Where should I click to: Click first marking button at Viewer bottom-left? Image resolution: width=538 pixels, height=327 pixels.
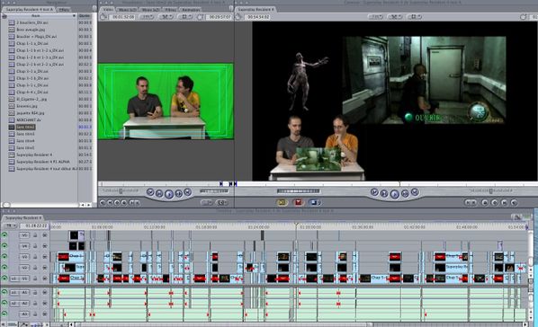103,203
